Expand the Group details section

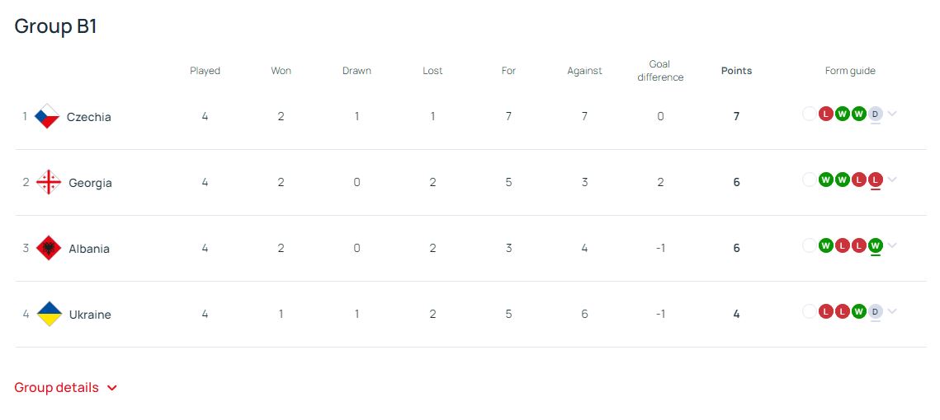(66, 388)
